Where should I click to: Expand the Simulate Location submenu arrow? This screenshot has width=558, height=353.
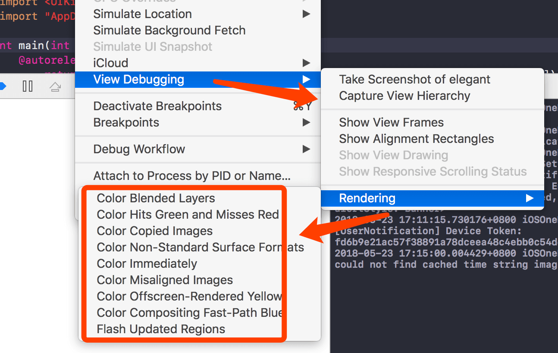click(x=306, y=14)
